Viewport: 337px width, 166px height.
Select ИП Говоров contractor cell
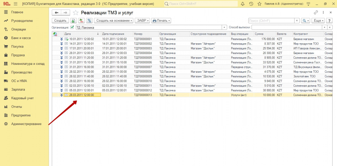click(x=308, y=48)
